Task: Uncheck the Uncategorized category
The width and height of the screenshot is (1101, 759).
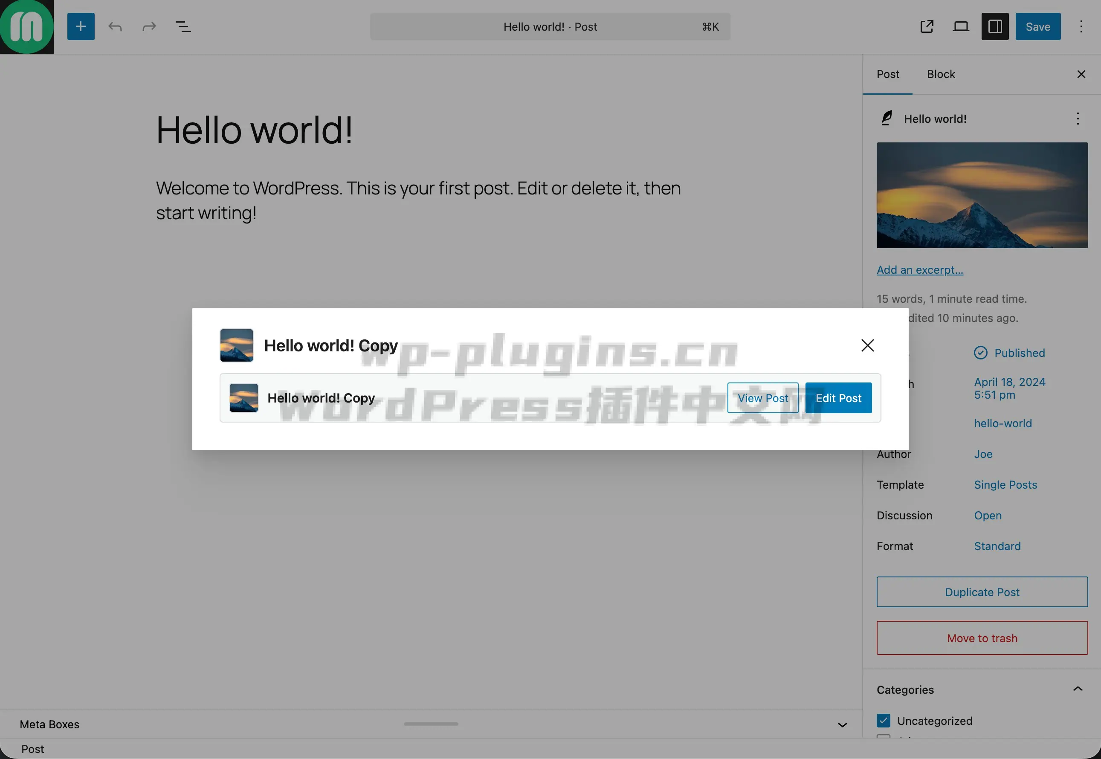Action: pos(883,721)
